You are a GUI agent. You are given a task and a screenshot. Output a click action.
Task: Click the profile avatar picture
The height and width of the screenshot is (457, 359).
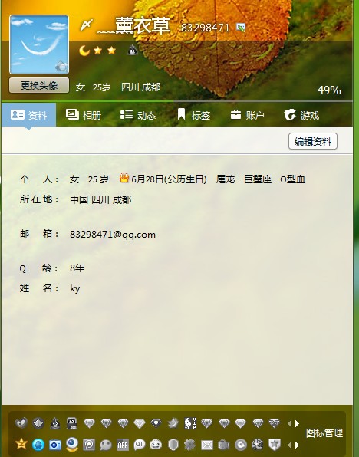click(x=39, y=44)
